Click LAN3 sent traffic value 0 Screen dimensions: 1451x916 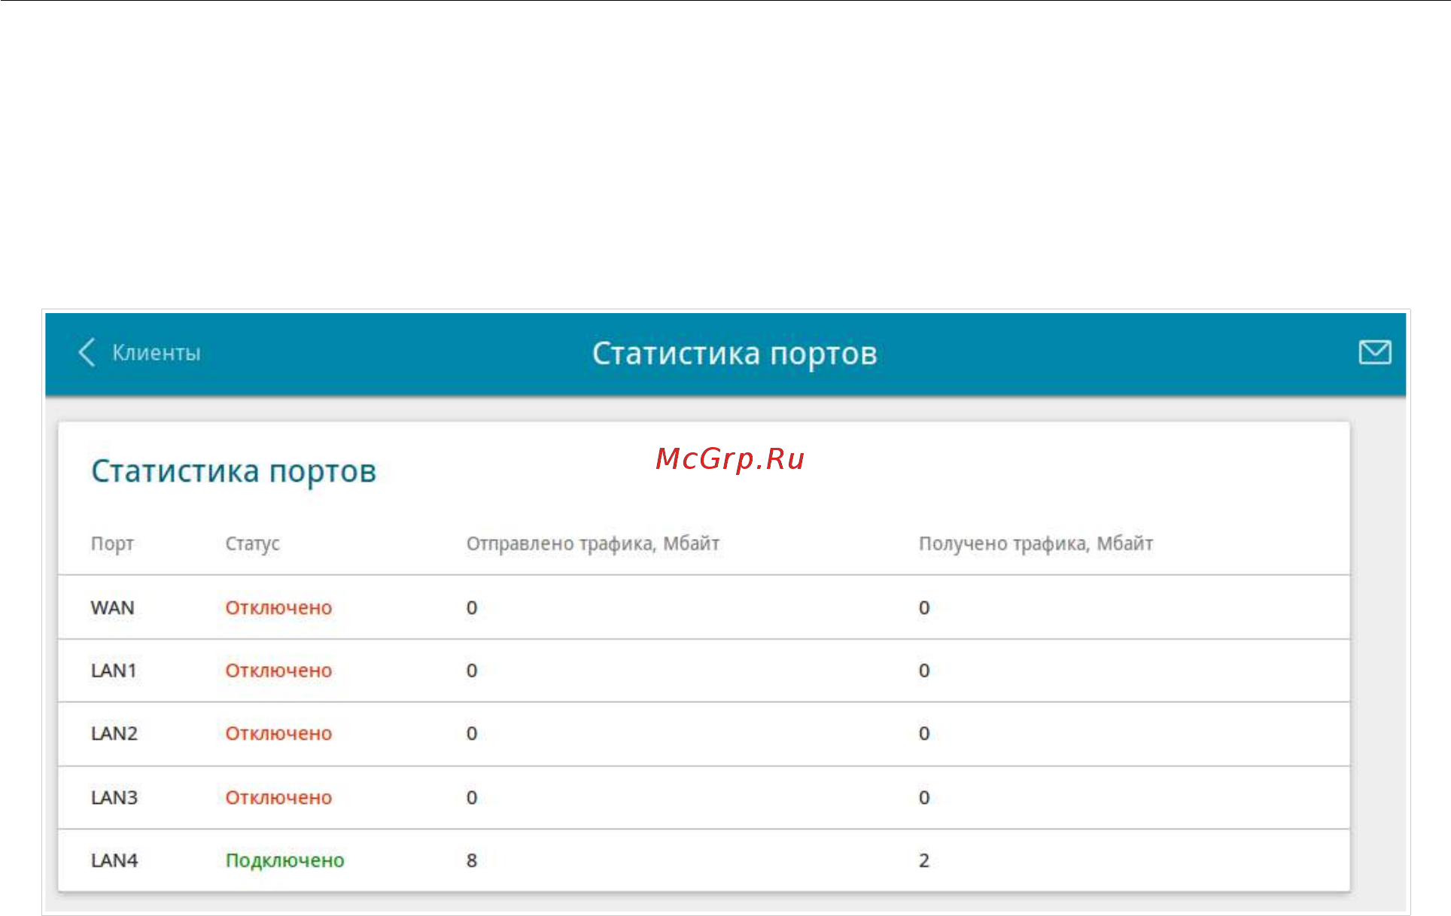pos(472,798)
